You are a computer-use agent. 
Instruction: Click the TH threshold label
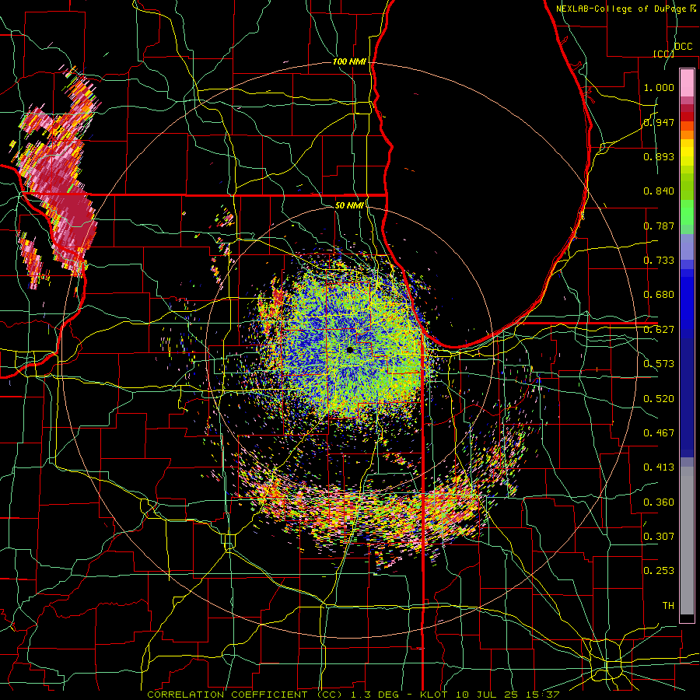point(668,606)
